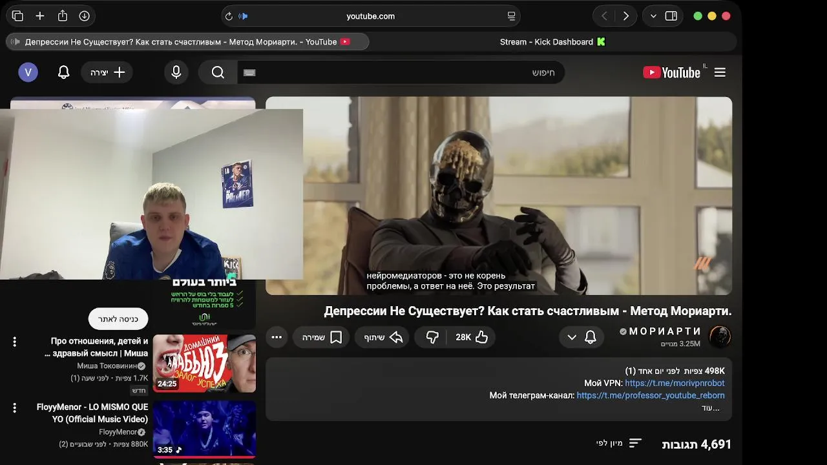827x465 pixels.
Task: Click the יצירה create button
Action: 107,72
